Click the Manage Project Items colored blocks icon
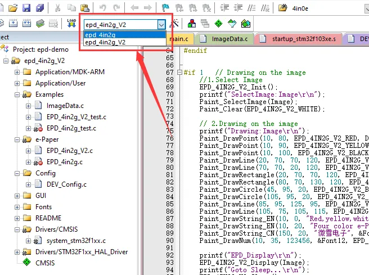Viewport: 369px width, 275px height. pos(192,24)
